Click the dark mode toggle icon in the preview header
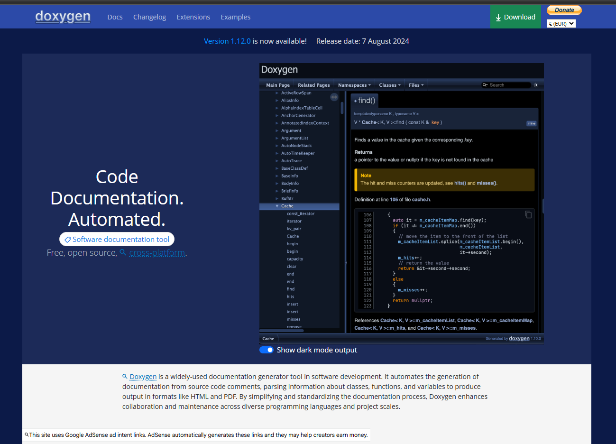616x444 pixels. pos(536,85)
